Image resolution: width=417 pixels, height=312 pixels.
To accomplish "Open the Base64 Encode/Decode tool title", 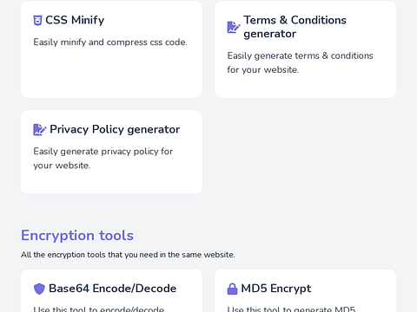I will (112, 289).
